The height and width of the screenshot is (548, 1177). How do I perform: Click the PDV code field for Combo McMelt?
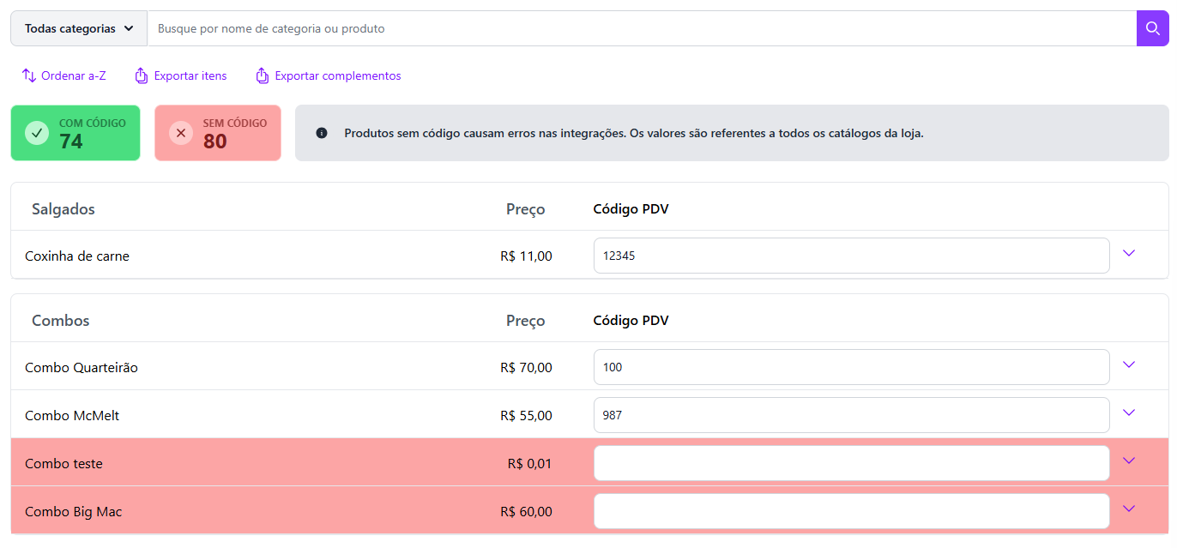pos(851,415)
